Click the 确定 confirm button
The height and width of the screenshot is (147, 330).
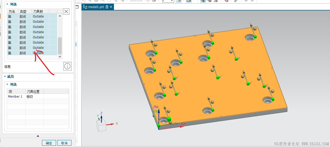coord(49,143)
